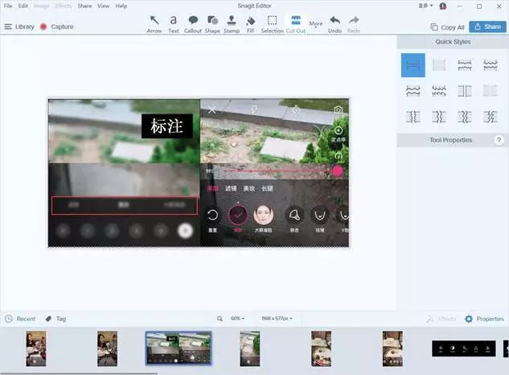
Task: Click the blue Share button
Action: (x=485, y=27)
